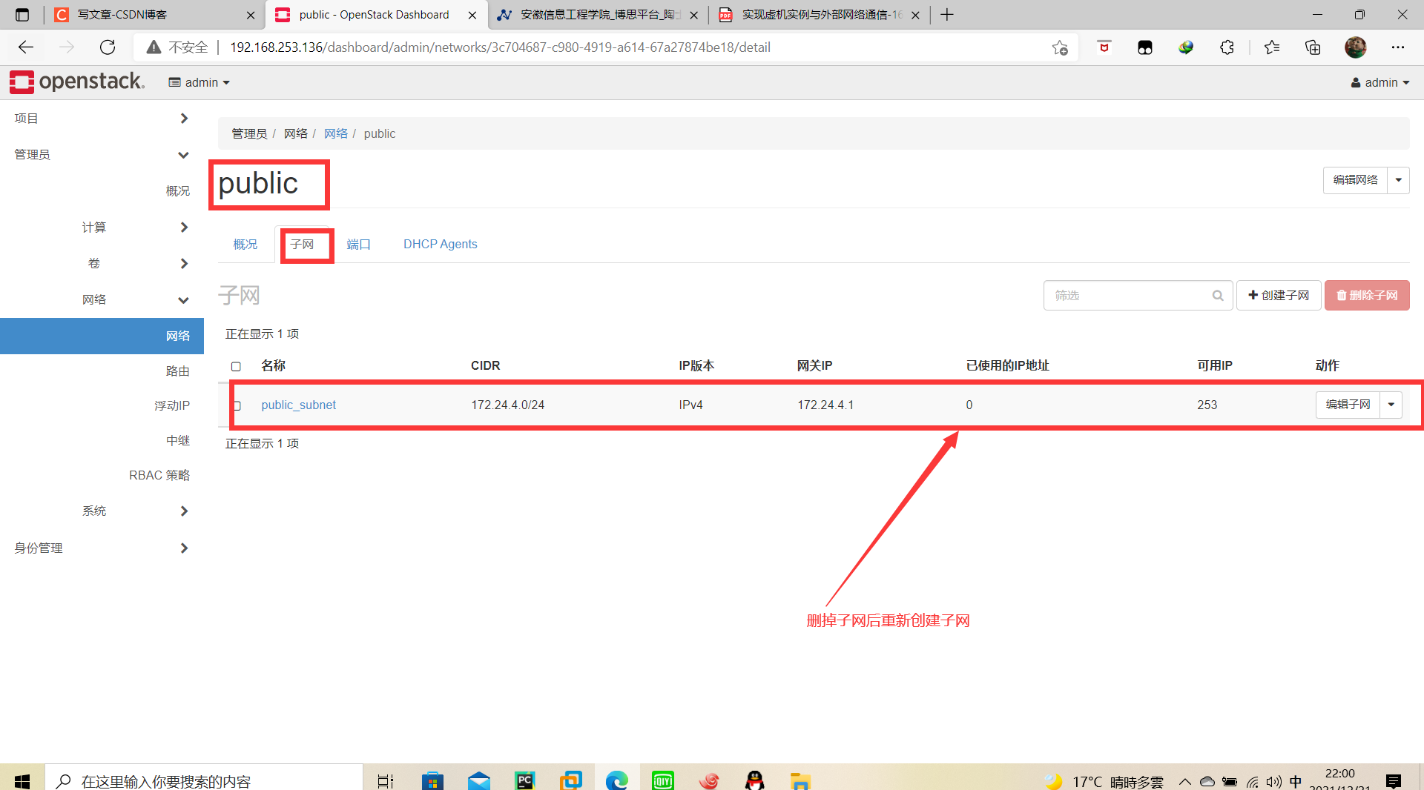Expand the 项目 sidebar section
This screenshot has width=1424, height=790.
click(102, 119)
